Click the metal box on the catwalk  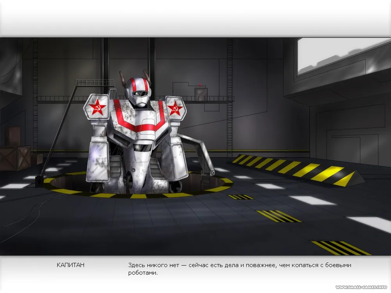coord(201,94)
